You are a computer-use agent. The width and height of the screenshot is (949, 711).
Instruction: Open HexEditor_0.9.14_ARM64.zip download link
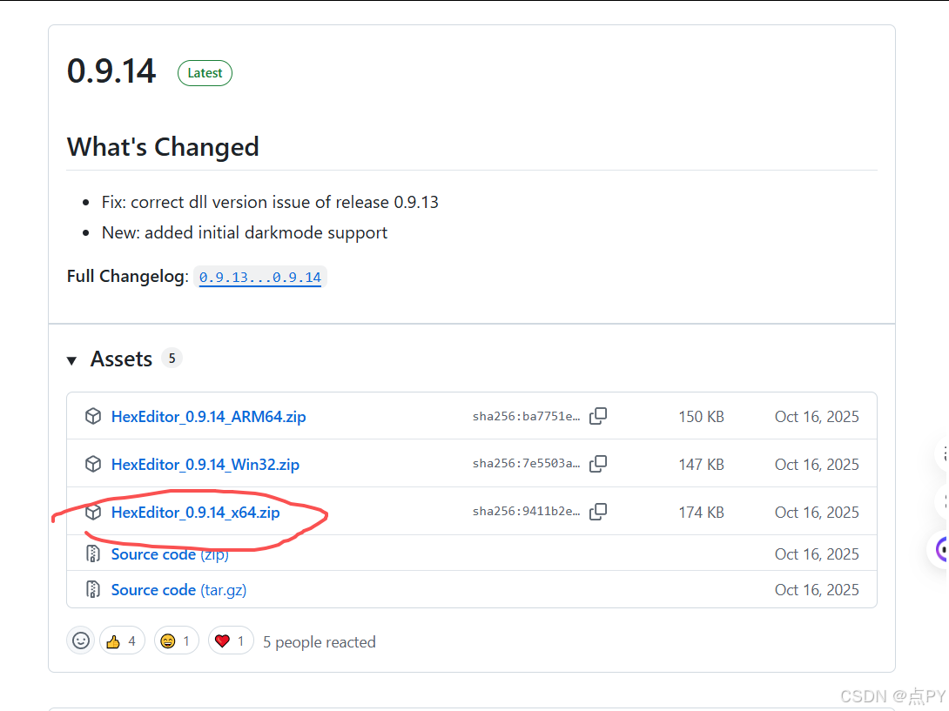[208, 416]
